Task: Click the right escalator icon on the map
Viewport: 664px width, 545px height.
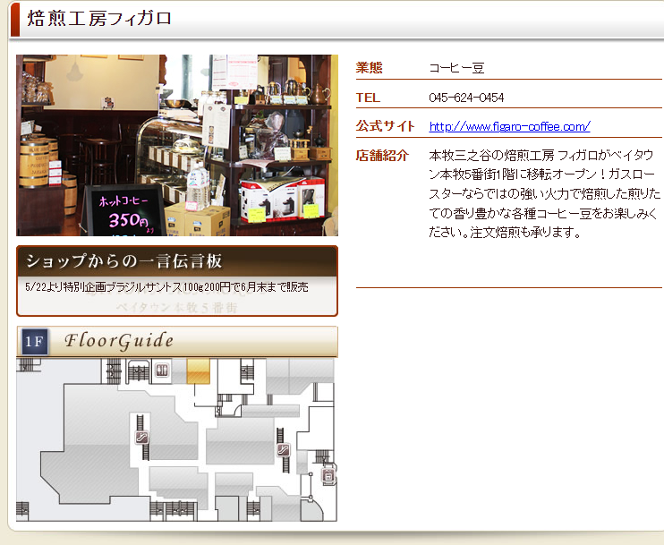Action: (x=284, y=449)
